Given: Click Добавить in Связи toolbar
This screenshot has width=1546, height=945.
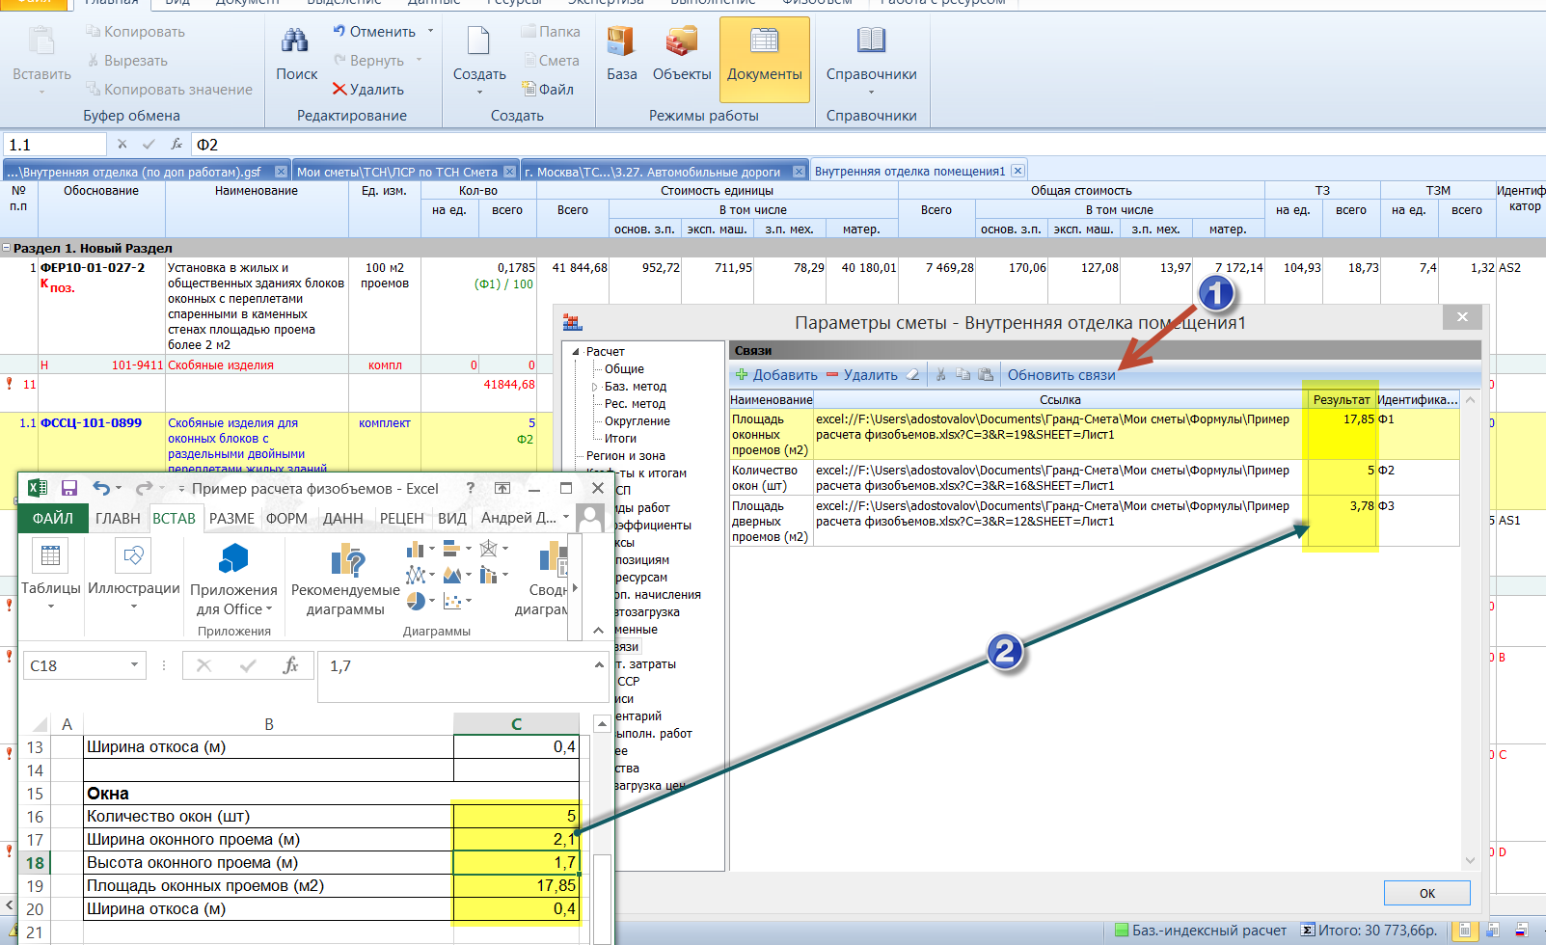Looking at the screenshot, I should [775, 375].
